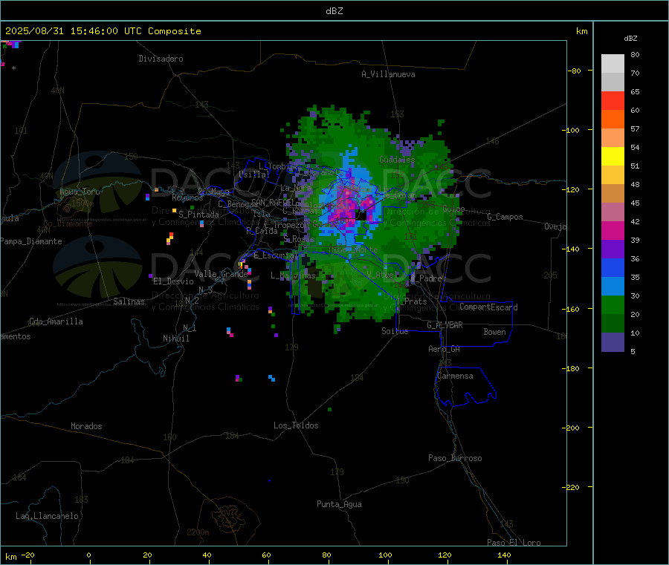The image size is (669, 565).
Task: Click the Prats map label
Action: click(x=415, y=301)
